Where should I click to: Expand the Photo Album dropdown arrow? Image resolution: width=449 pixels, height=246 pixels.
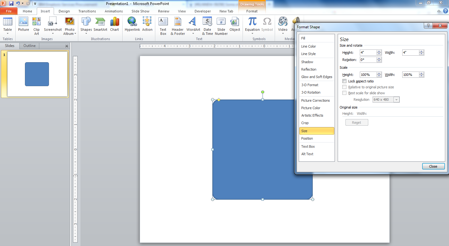(75, 34)
